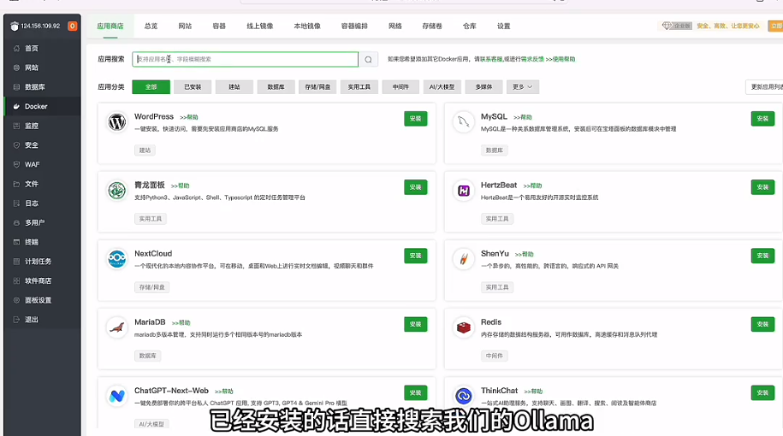
Task: Open the 首页 home sidebar item
Action: pos(42,49)
